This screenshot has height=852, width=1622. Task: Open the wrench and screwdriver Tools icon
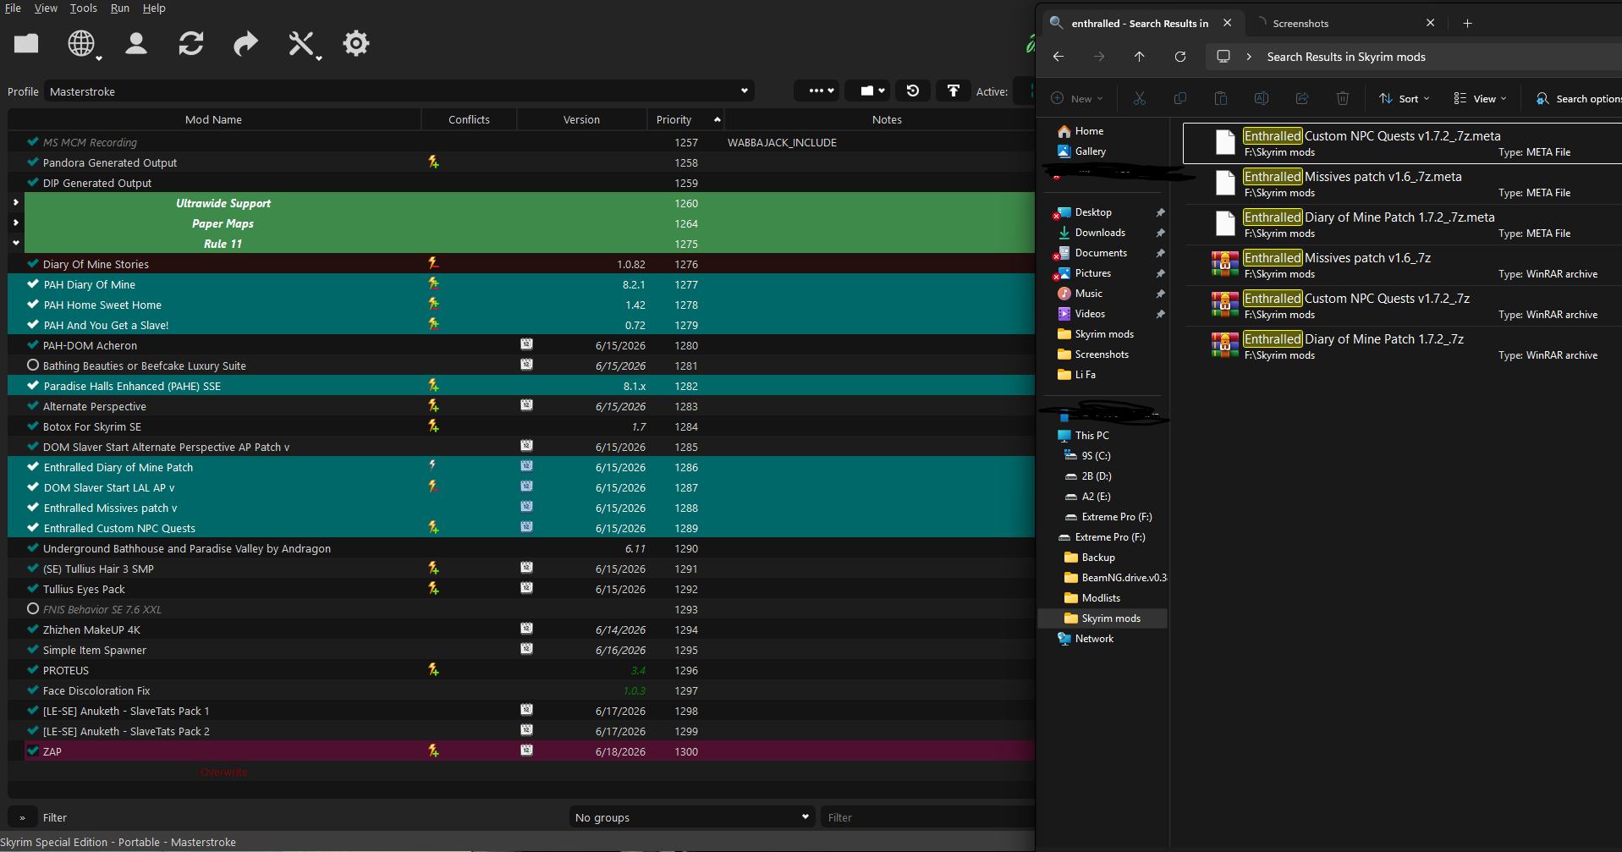(302, 43)
